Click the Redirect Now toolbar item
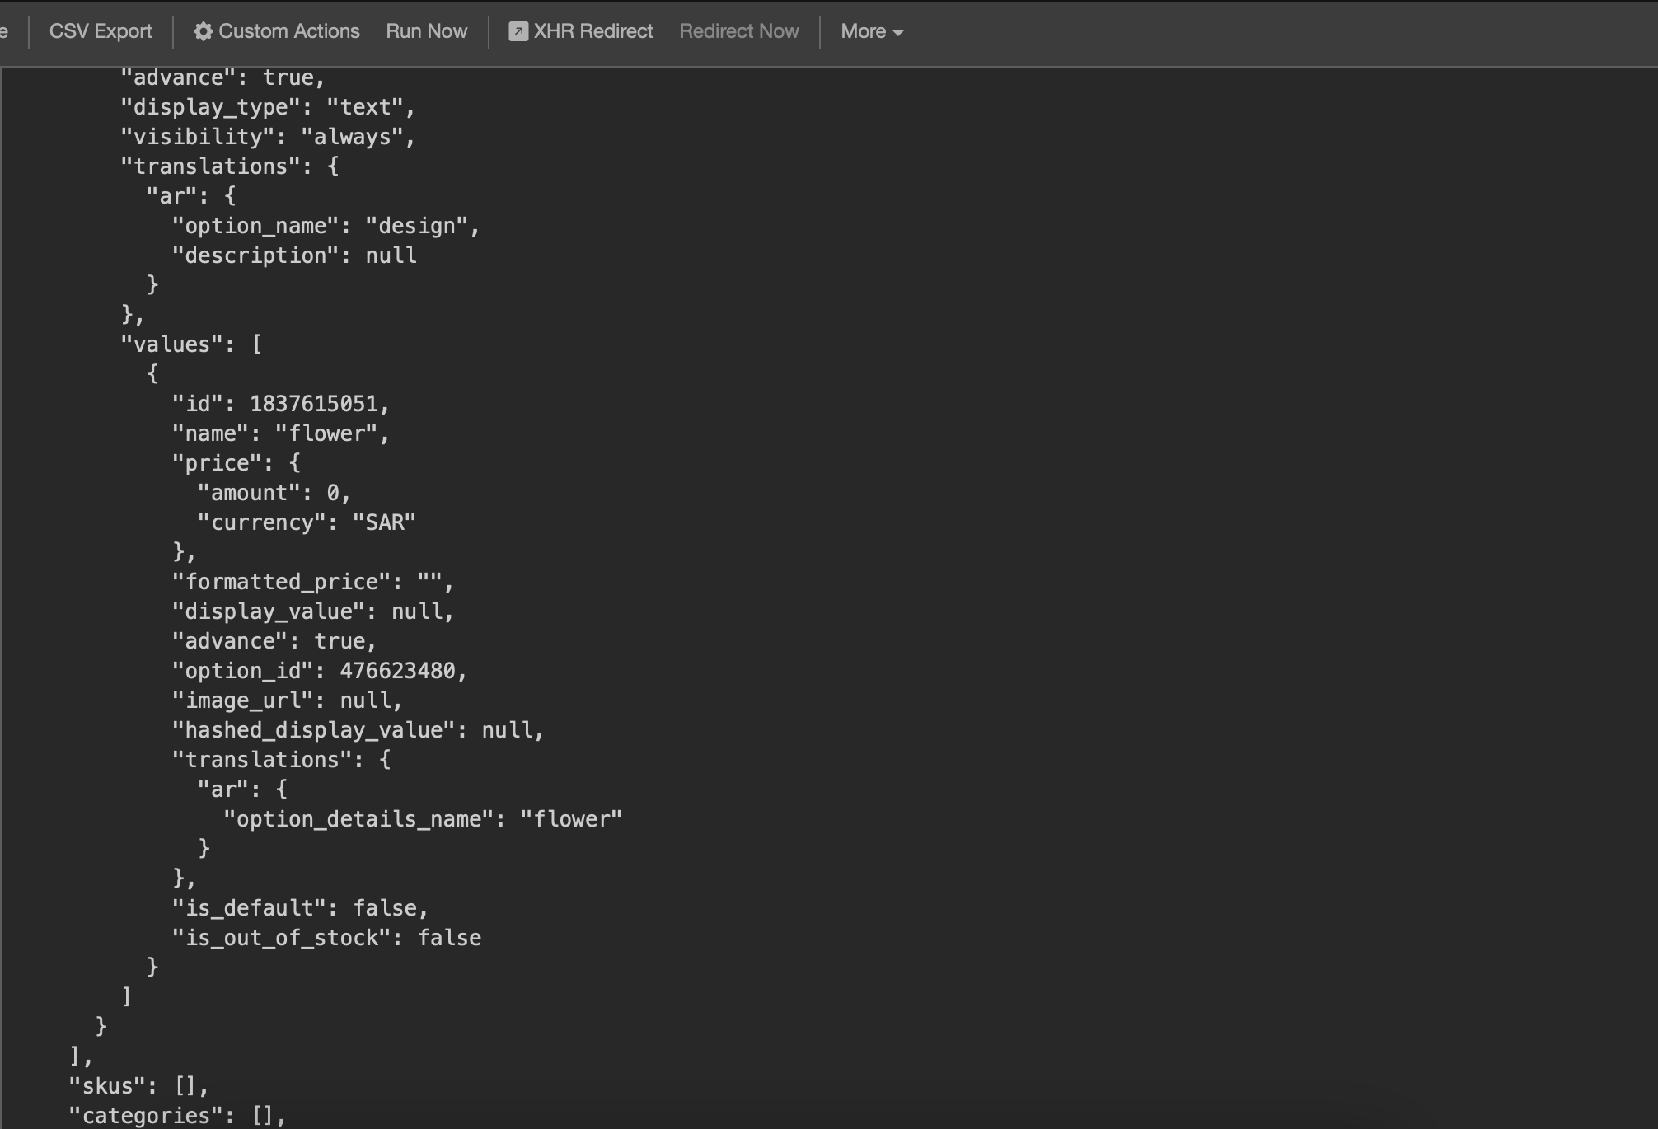This screenshot has width=1658, height=1129. pyautogui.click(x=738, y=31)
